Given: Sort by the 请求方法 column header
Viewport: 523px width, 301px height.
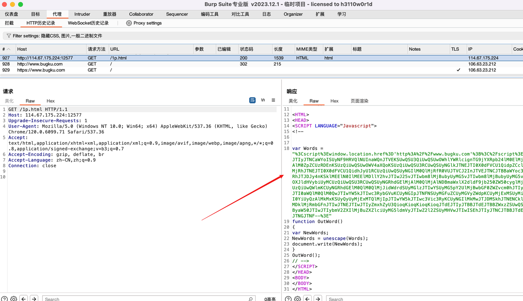Looking at the screenshot, I should click(x=97, y=49).
